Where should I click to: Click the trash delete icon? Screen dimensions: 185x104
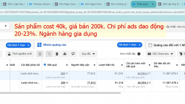pyautogui.click(x=57, y=54)
